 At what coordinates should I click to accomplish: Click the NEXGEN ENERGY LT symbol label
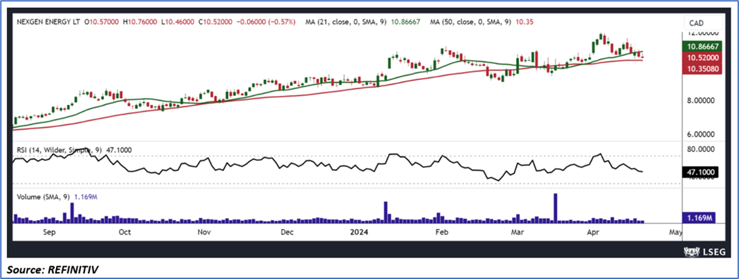[x=48, y=22]
